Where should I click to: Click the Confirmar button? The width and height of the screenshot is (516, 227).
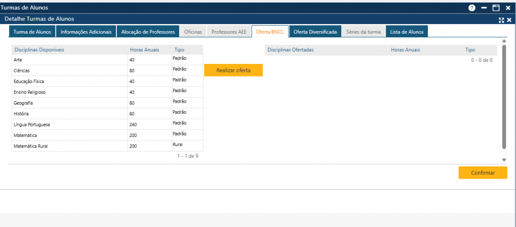click(x=483, y=173)
